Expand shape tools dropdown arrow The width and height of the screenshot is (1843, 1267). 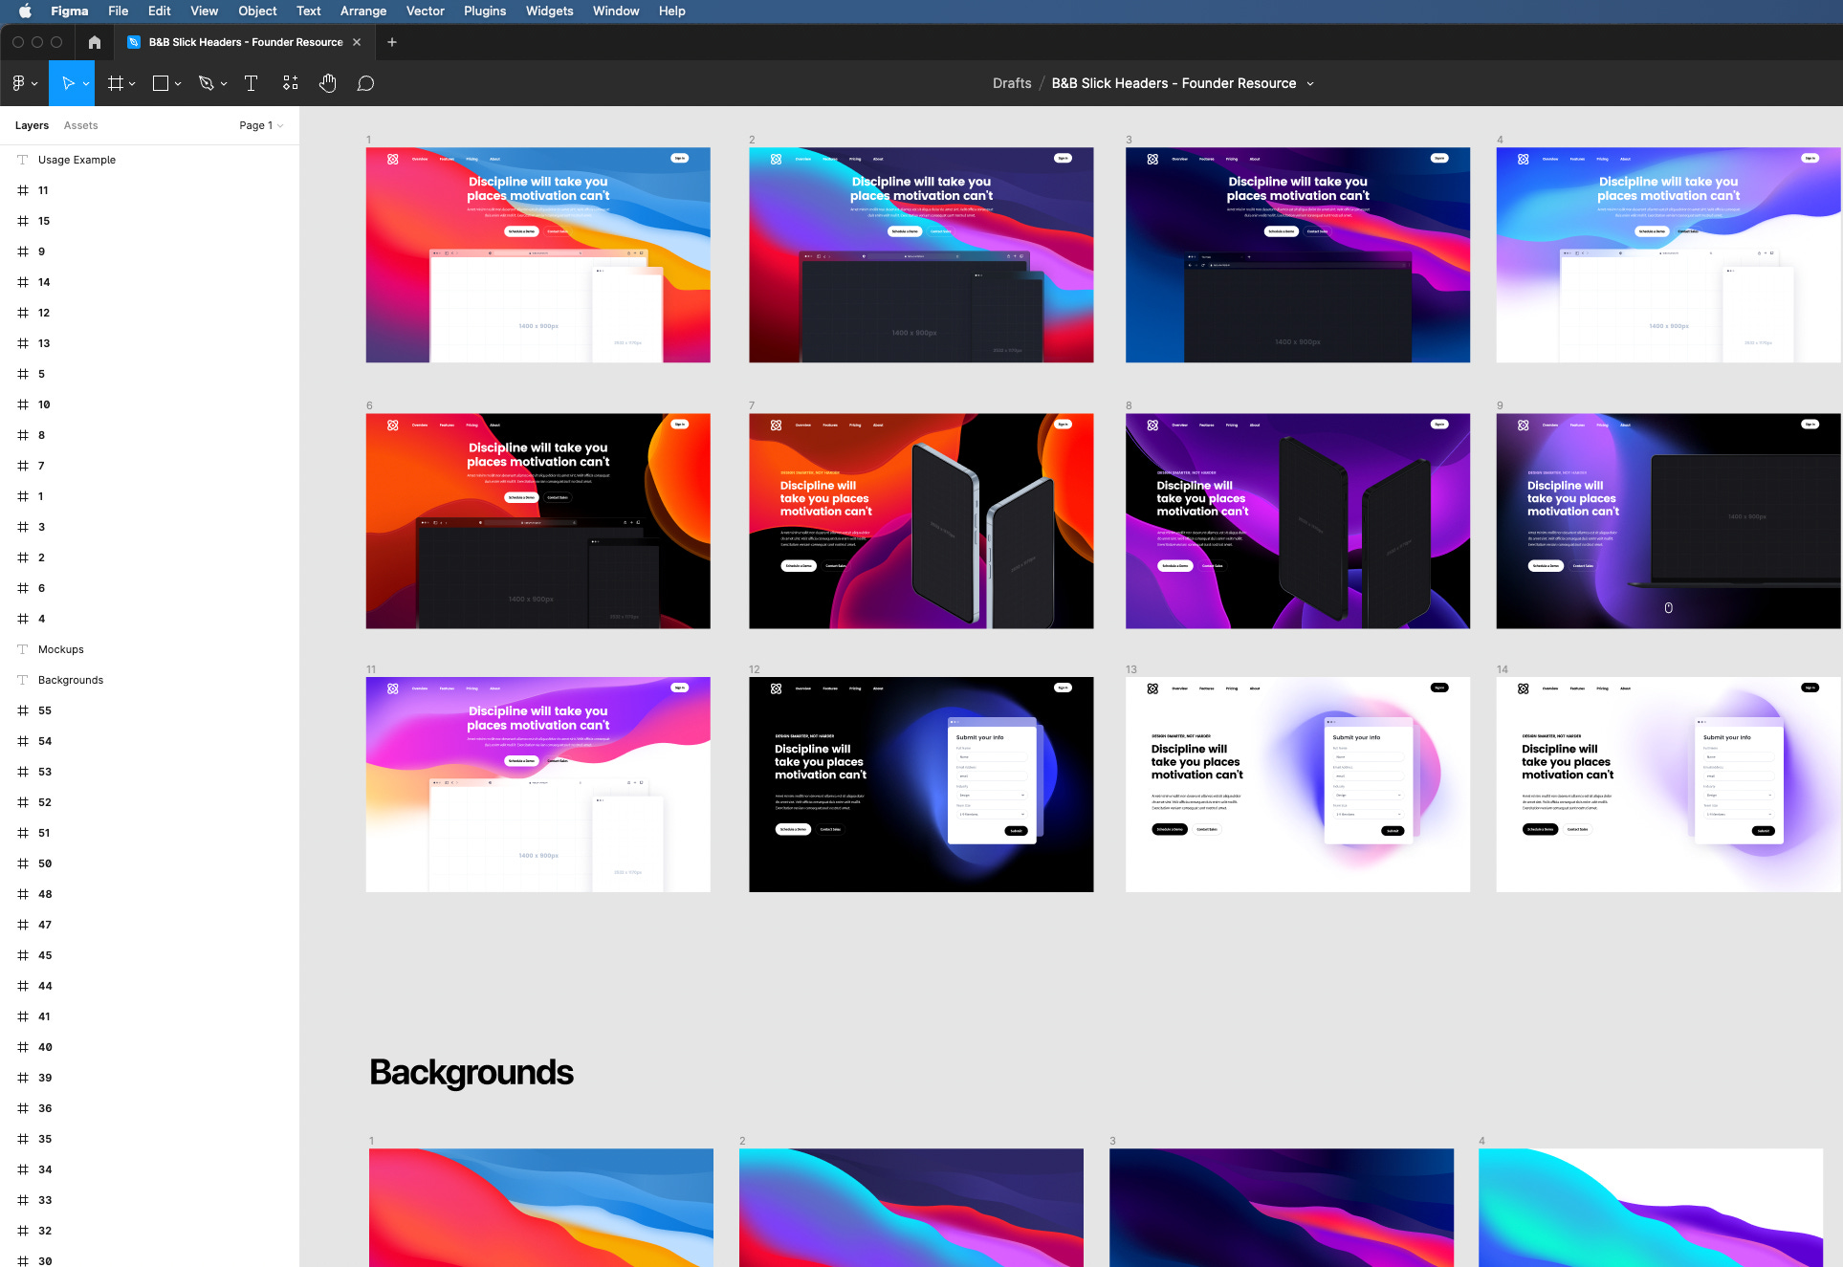(x=178, y=84)
